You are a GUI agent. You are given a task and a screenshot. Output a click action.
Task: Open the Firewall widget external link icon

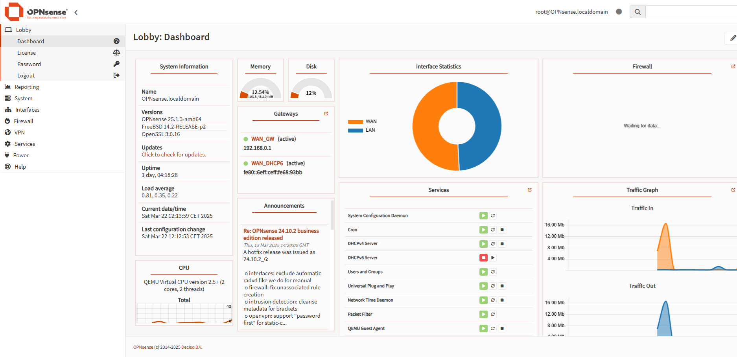733,66
